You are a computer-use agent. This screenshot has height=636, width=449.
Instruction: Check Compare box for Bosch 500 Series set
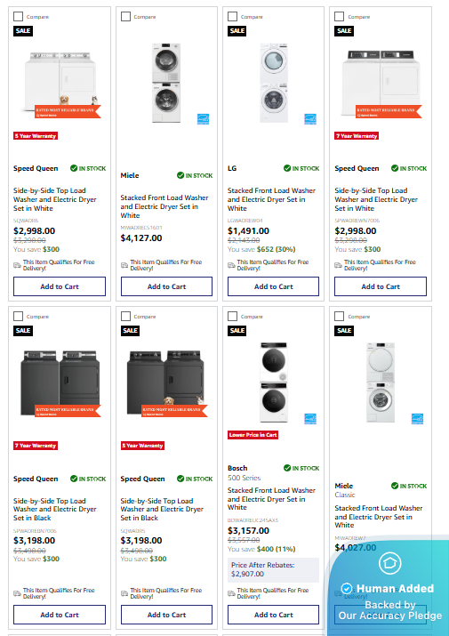232,316
